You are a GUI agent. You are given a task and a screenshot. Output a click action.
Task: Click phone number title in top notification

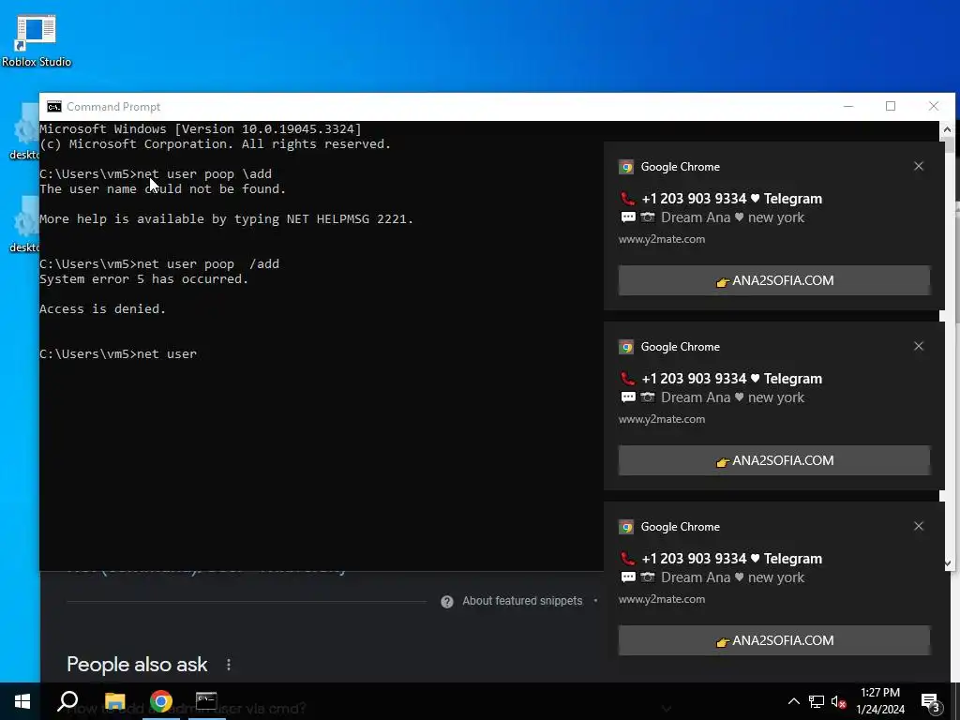[x=721, y=199]
